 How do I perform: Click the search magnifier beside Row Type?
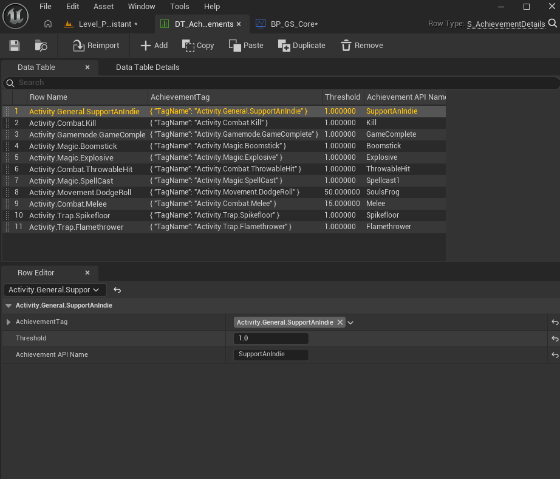[553, 24]
